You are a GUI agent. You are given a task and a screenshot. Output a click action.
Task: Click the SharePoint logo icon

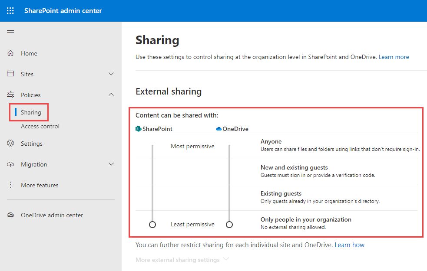(x=138, y=129)
